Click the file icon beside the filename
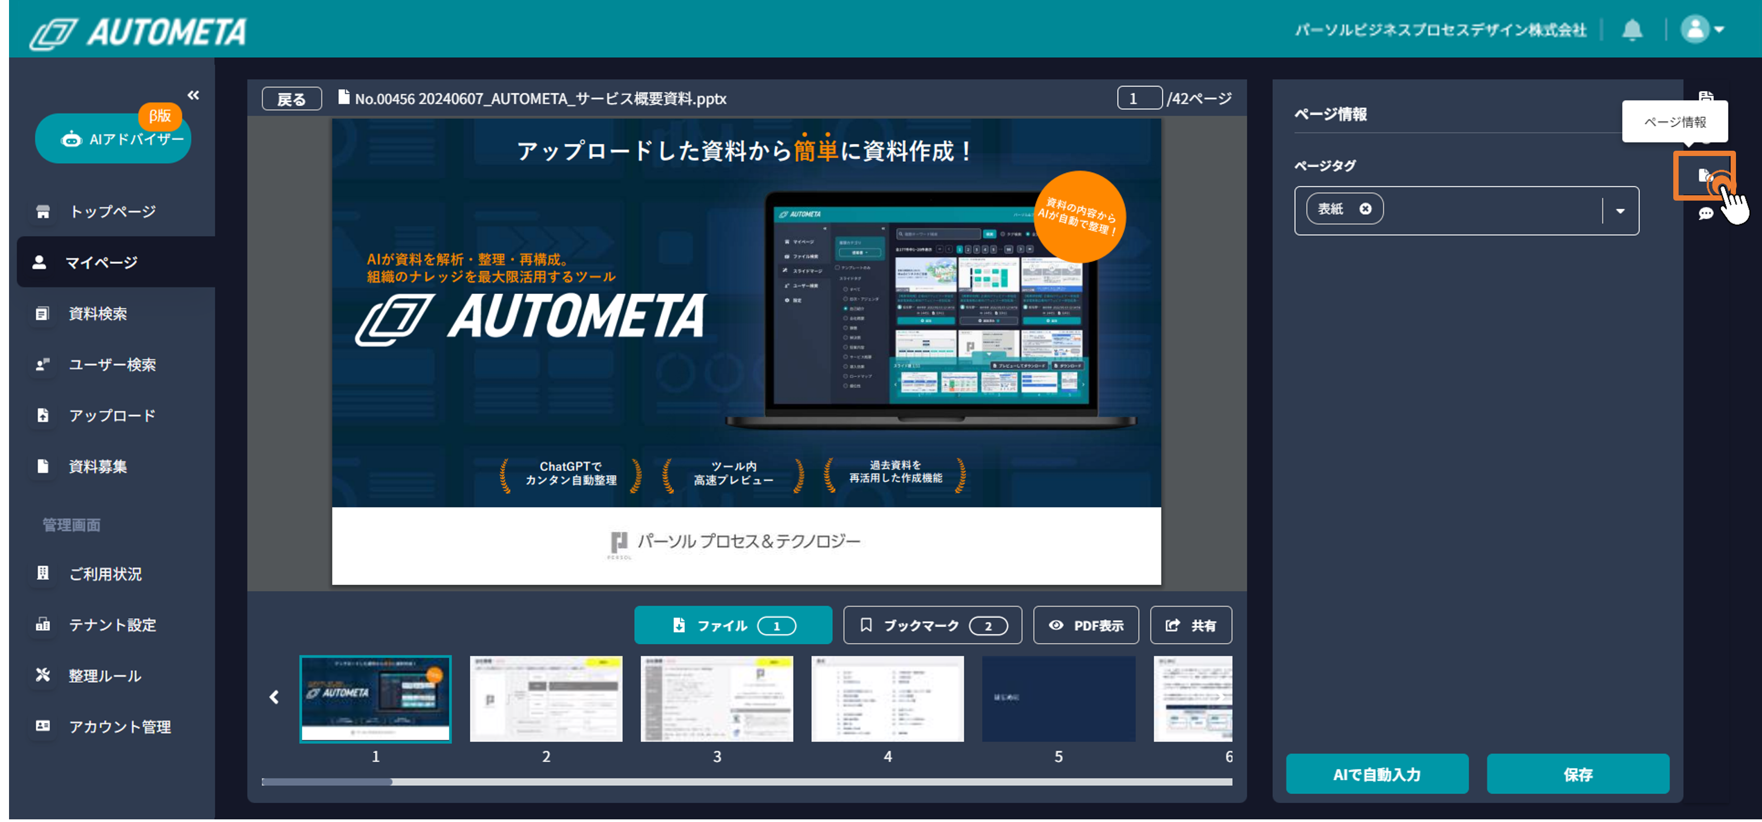The height and width of the screenshot is (822, 1762). coord(343,98)
